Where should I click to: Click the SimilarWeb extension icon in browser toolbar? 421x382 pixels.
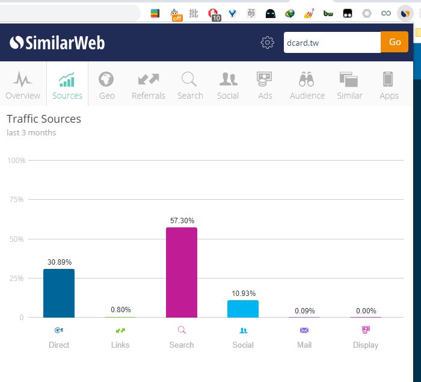(405, 13)
